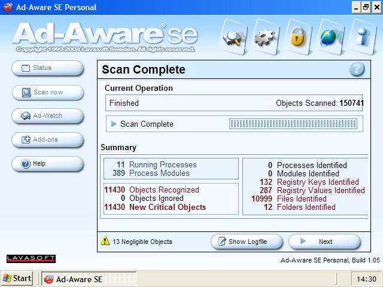Select '10999 Files Identified' line
The height and width of the screenshot is (287, 383).
[x=289, y=199]
